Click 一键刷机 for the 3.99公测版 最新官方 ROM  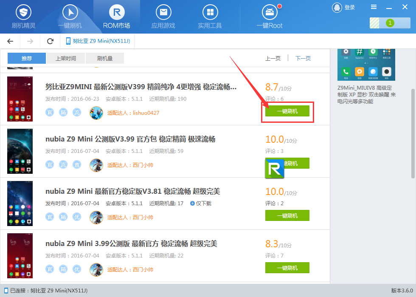[x=287, y=268]
